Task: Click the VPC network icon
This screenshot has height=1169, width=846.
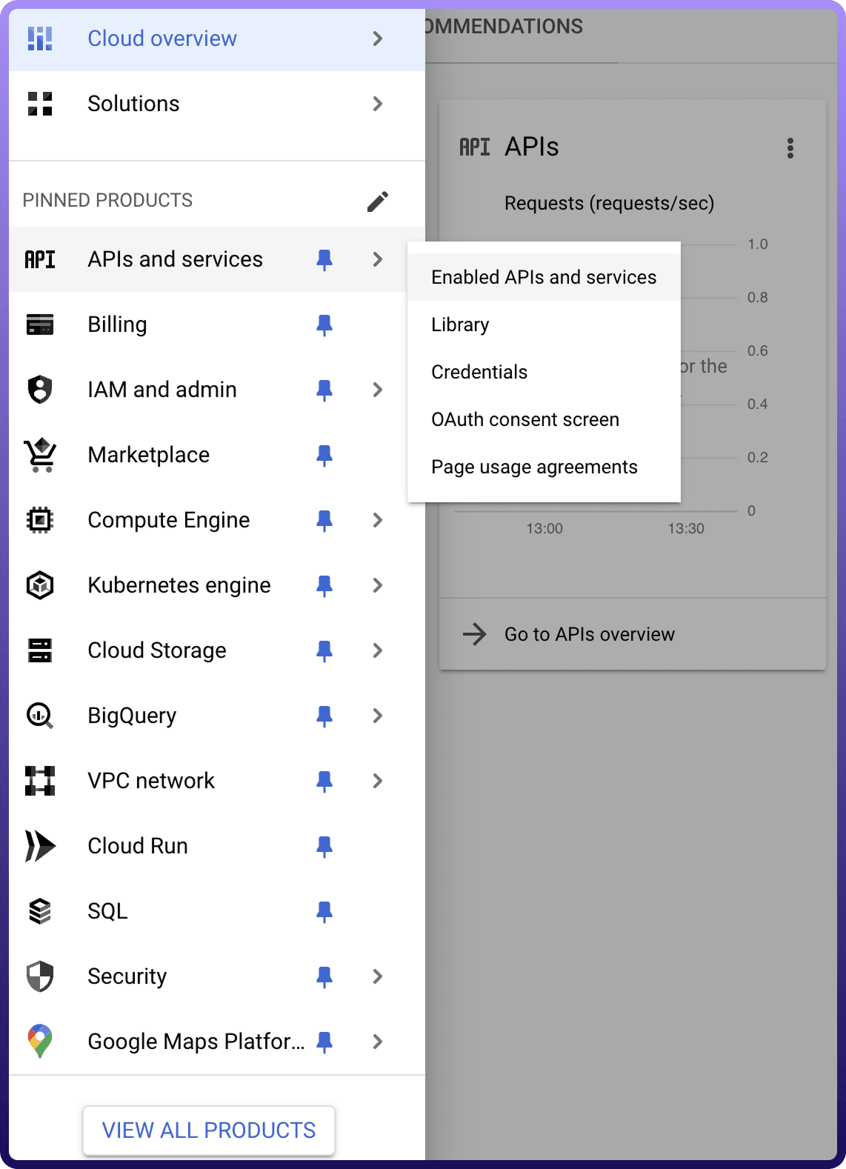Action: tap(40, 781)
